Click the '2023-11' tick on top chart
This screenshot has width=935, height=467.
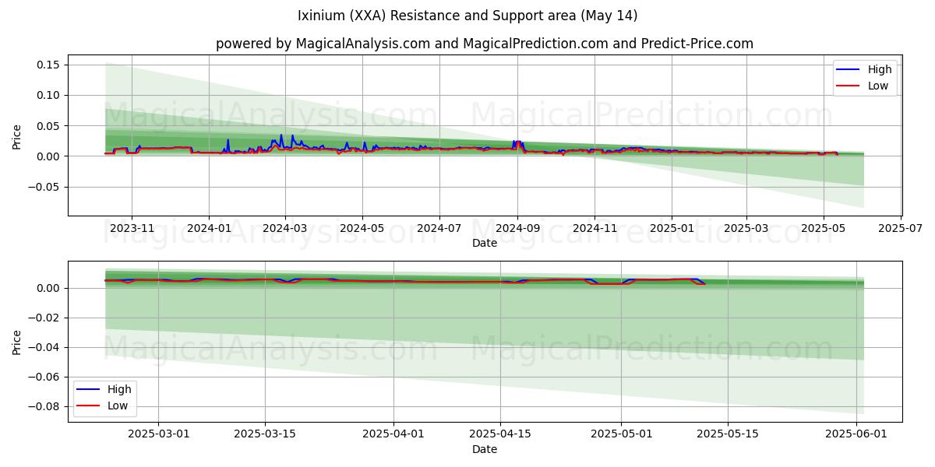132,228
